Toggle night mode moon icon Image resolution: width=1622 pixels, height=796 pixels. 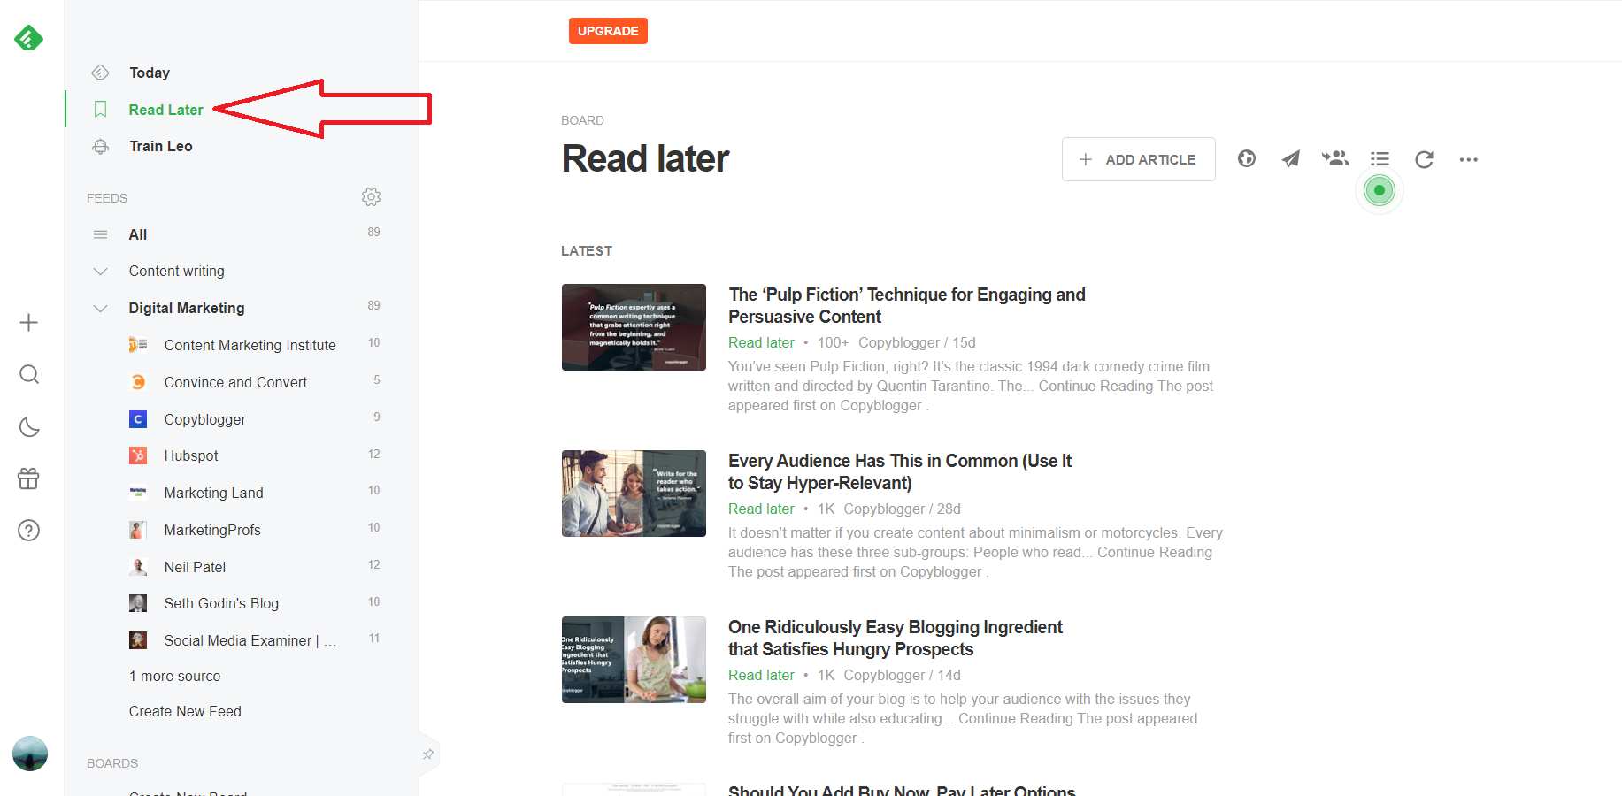29,427
